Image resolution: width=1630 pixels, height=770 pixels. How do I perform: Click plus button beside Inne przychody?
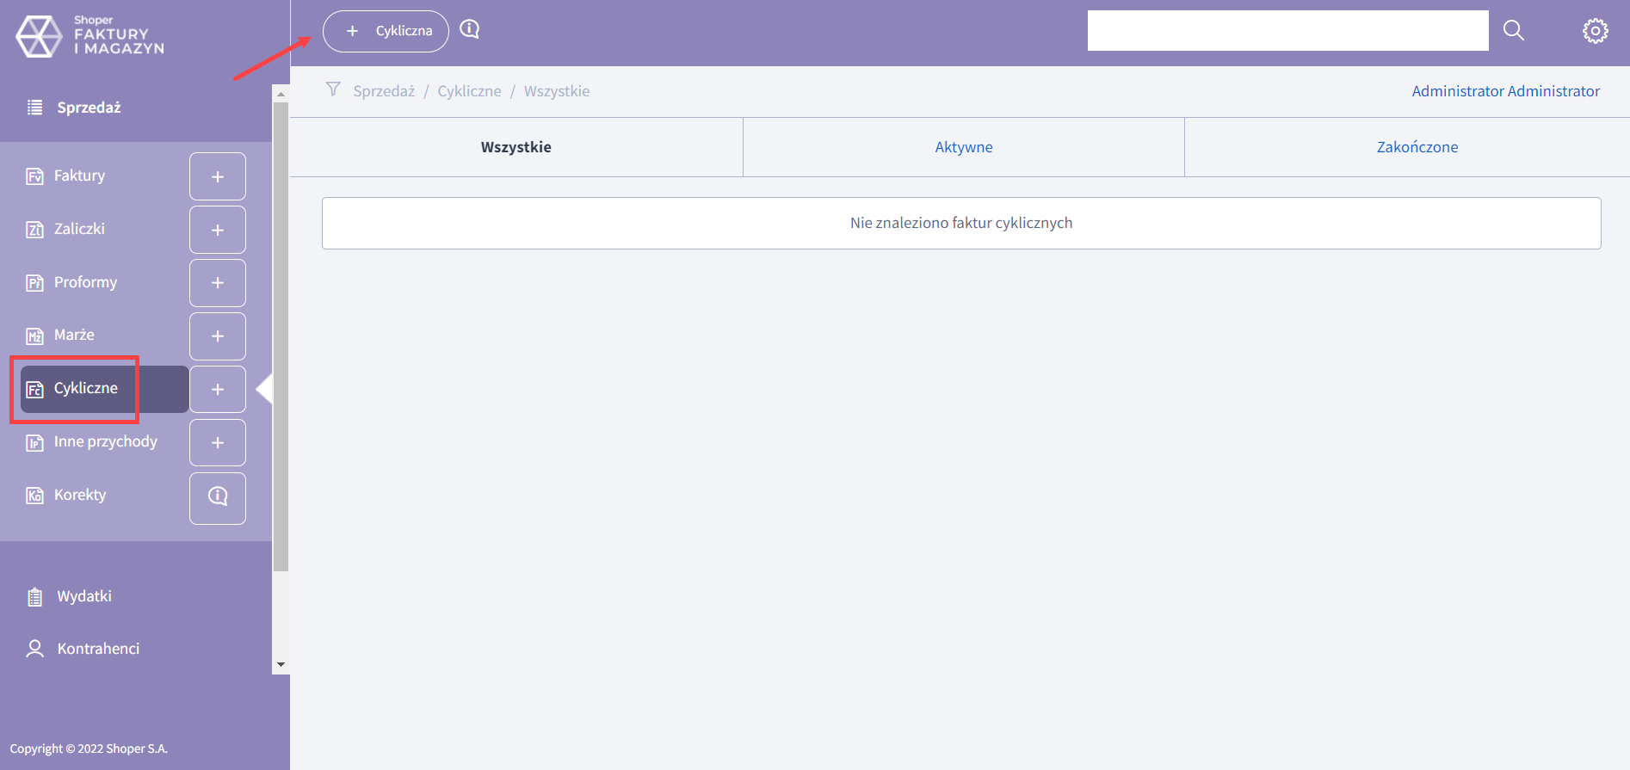click(218, 442)
